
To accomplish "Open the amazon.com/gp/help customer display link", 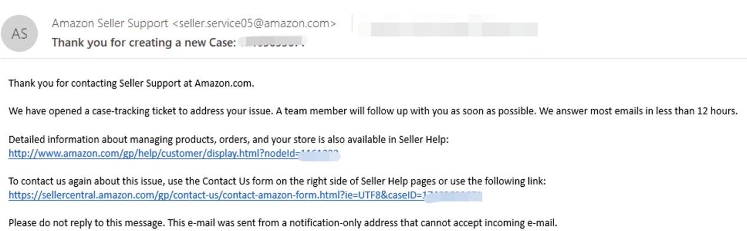I will (175, 154).
